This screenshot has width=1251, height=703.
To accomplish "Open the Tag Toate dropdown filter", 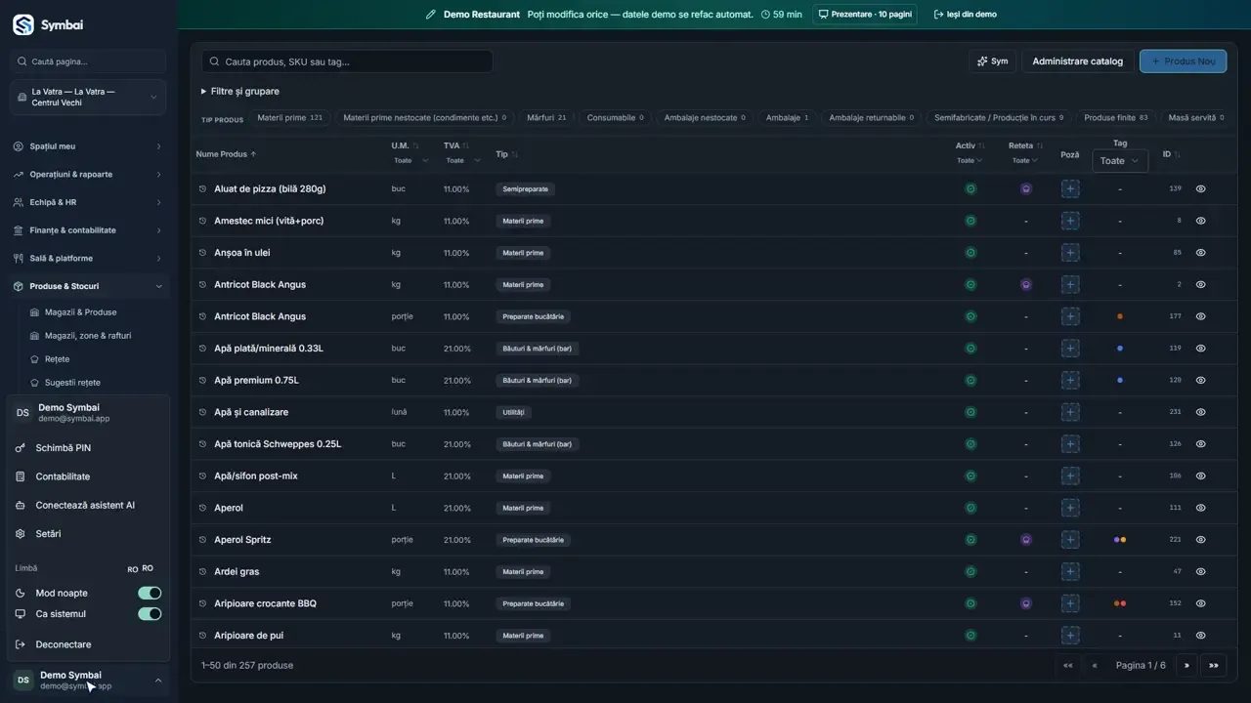I will [x=1120, y=161].
